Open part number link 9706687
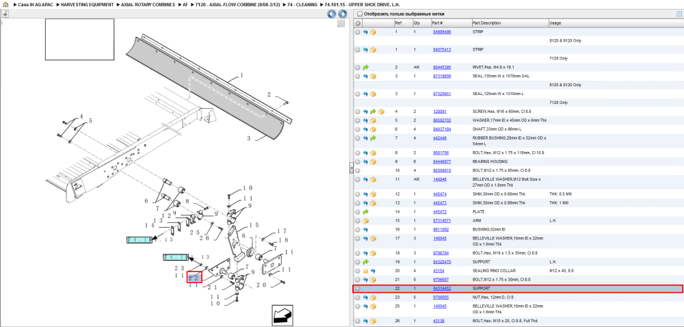The image size is (684, 327). coord(441,280)
